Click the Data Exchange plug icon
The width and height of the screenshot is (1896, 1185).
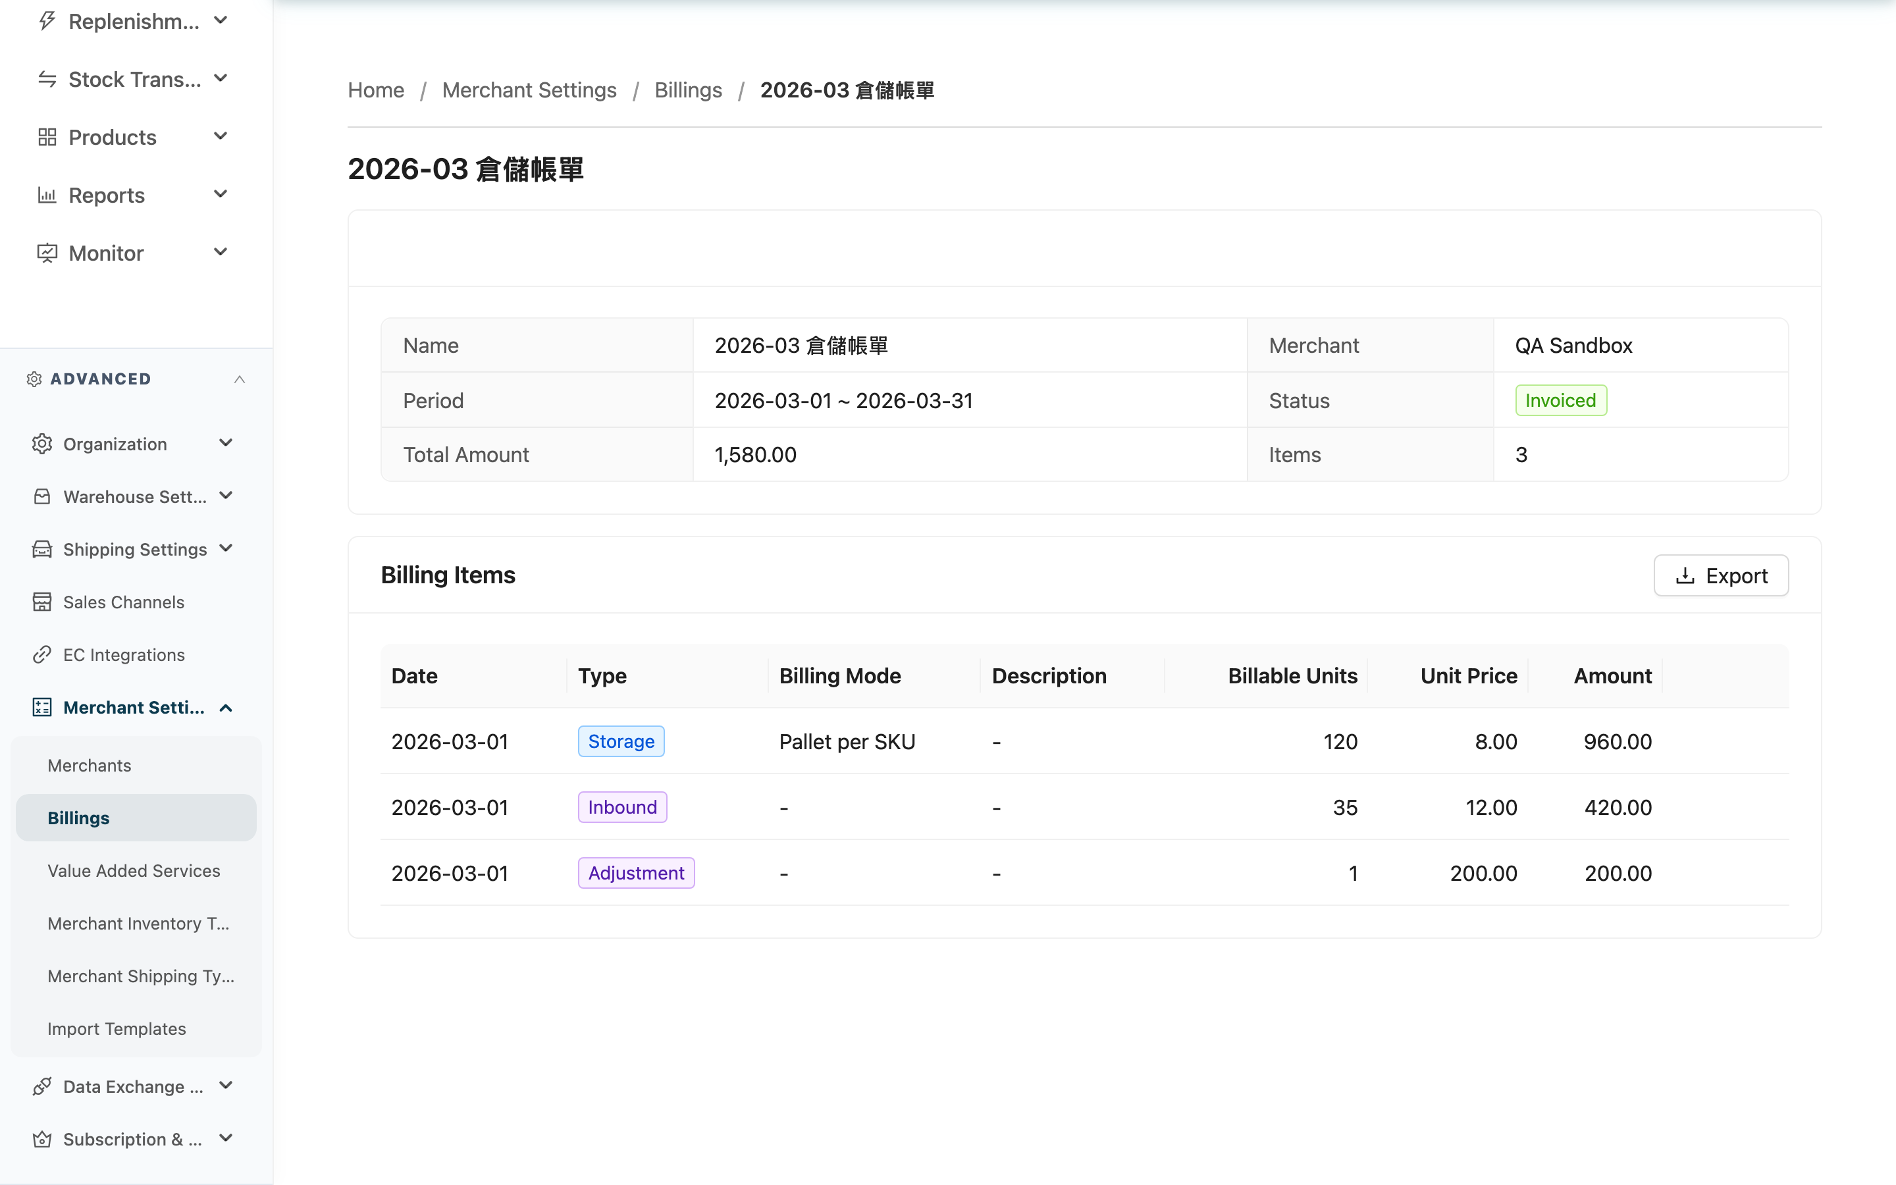click(x=42, y=1086)
